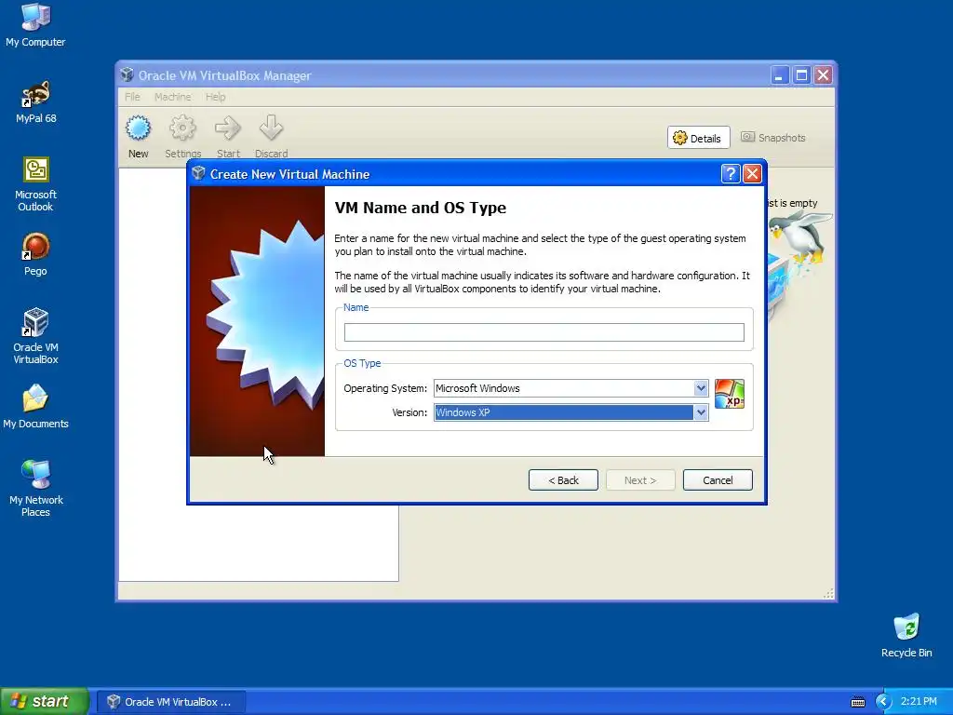Click the keyboard icon in system tray

point(857,702)
